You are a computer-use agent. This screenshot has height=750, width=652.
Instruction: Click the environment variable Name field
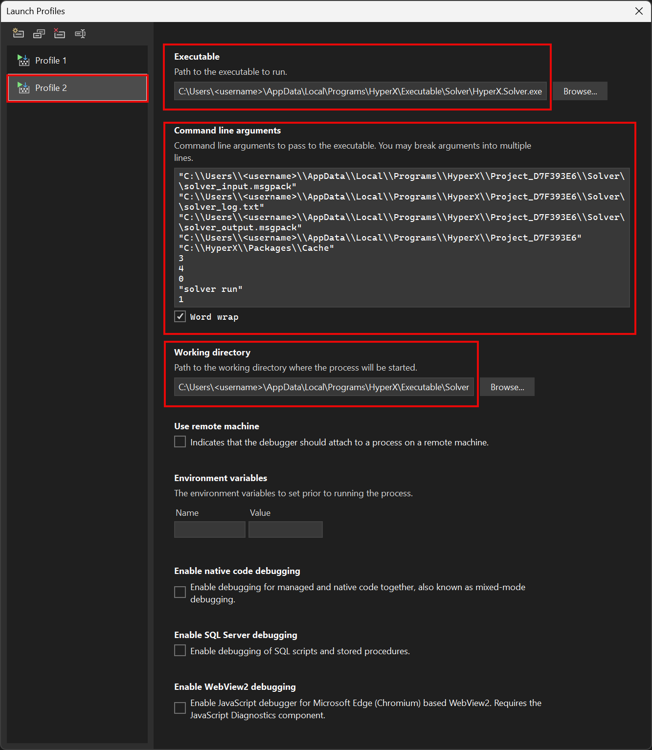(x=210, y=529)
